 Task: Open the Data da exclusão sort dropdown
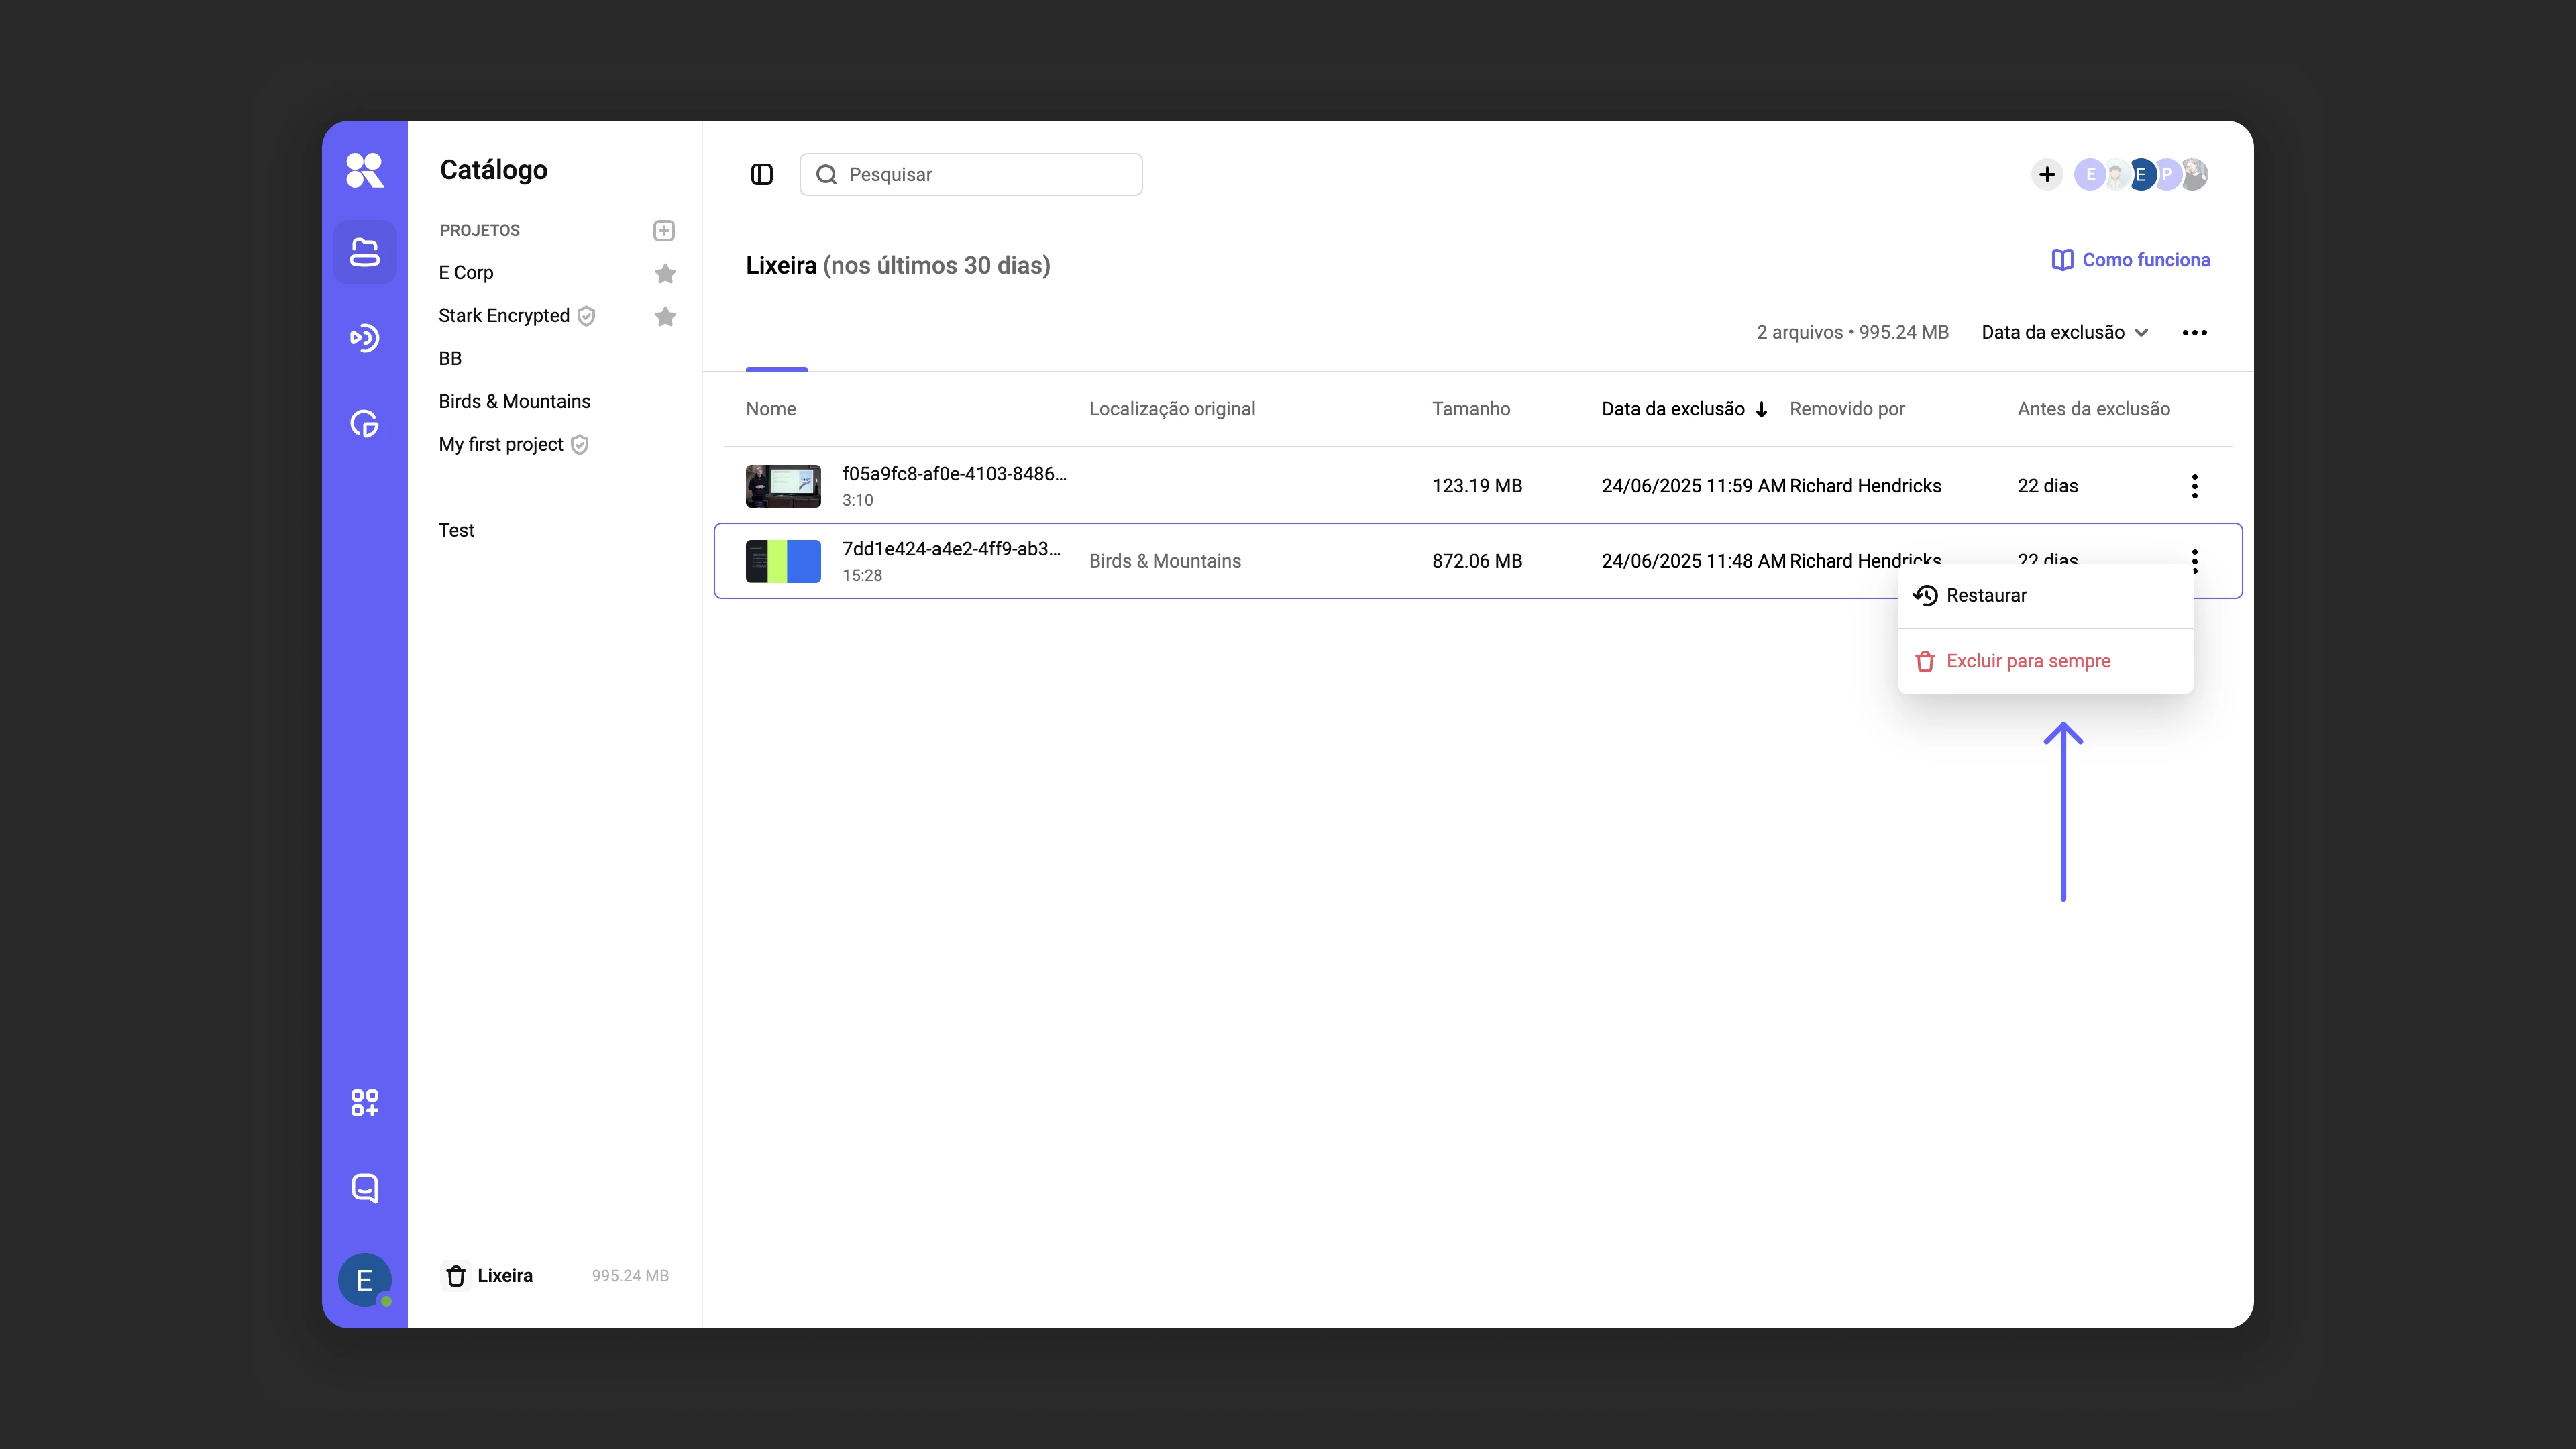(2065, 333)
